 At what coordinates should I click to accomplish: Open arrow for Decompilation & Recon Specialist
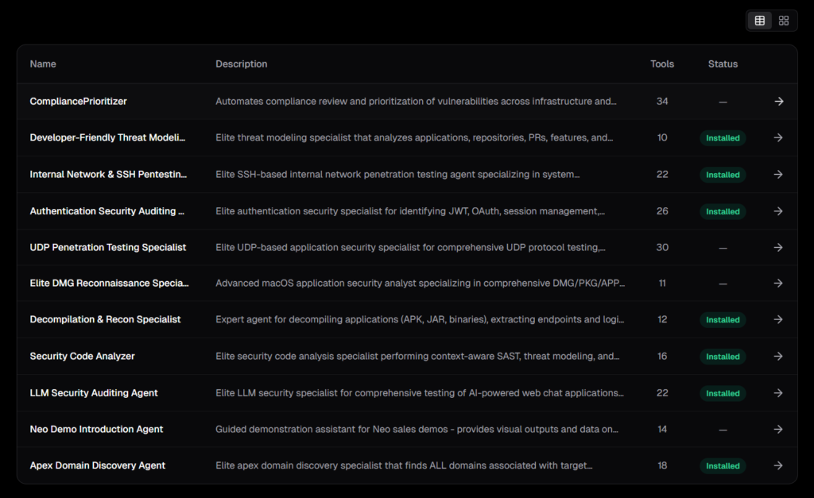[x=778, y=319]
